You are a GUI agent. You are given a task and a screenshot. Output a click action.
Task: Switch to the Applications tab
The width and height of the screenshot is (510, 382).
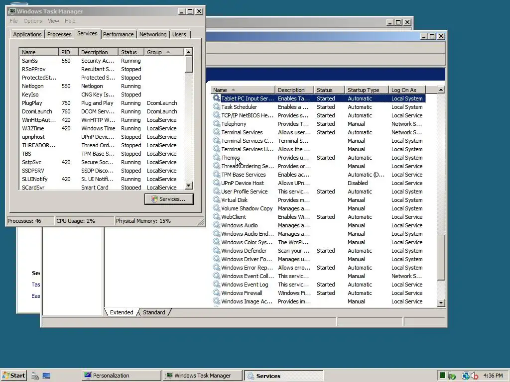click(27, 34)
